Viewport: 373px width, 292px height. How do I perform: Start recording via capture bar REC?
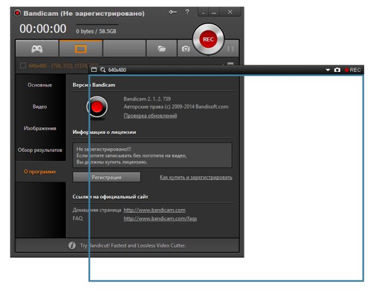(x=353, y=70)
